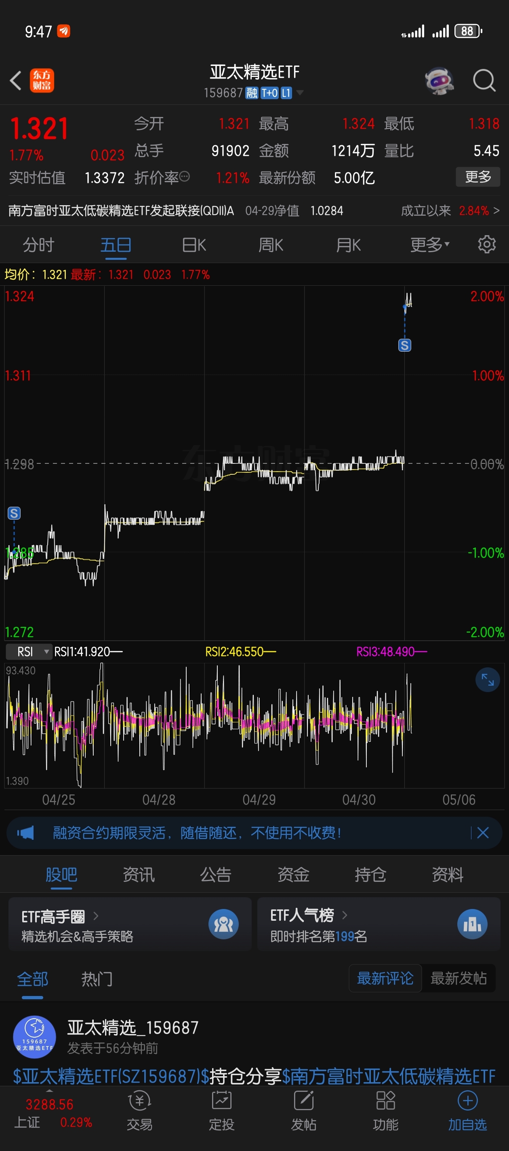This screenshot has height=1151, width=509.
Task: Open 公告 announcements tab
Action: pos(216,875)
